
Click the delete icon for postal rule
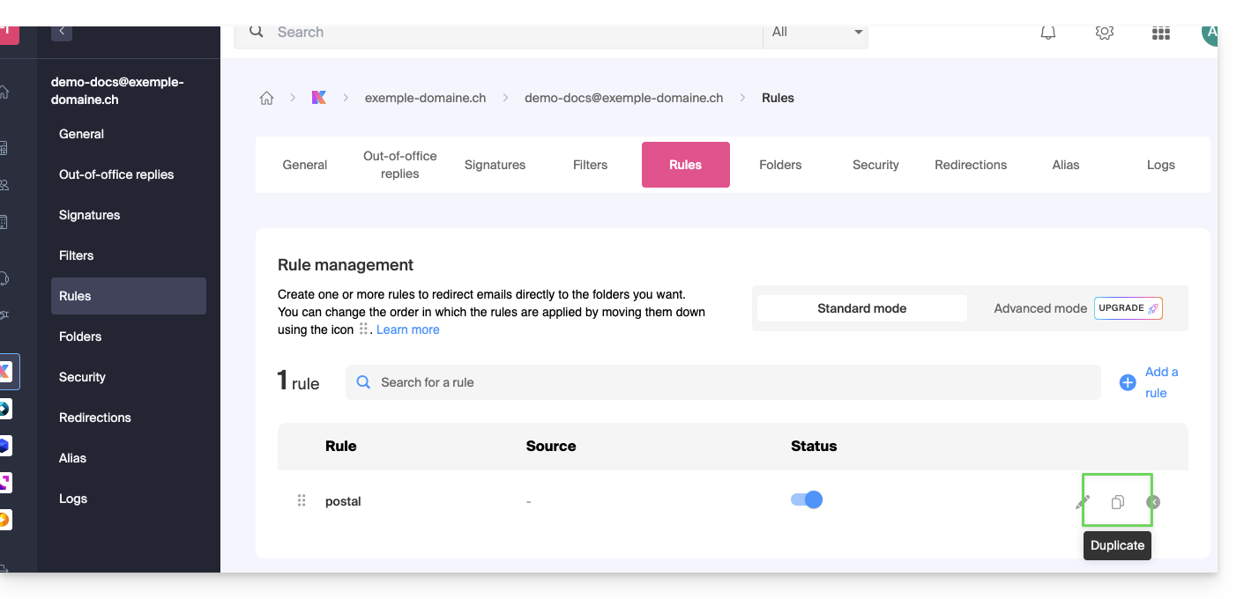click(1153, 502)
